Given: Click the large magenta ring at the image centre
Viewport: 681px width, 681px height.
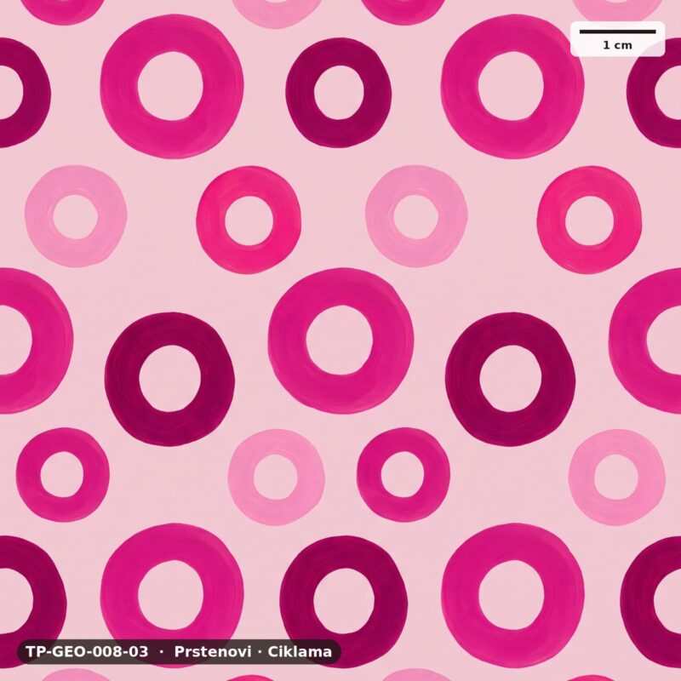Looking at the screenshot, I should click(x=341, y=340).
